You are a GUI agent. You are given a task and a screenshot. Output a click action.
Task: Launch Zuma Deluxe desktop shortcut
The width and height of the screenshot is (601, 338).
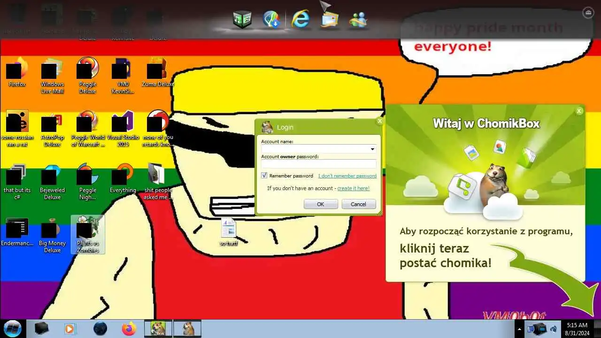[158, 72]
